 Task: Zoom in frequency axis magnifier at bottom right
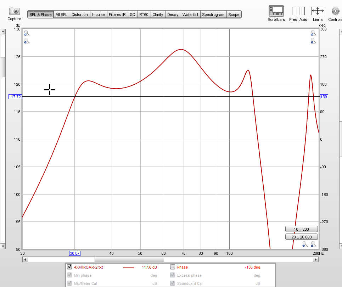314,244
